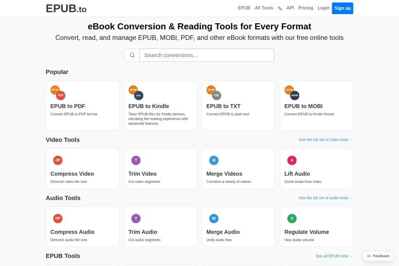
Task: Click the Compress Video ZIP icon
Action: [58, 160]
